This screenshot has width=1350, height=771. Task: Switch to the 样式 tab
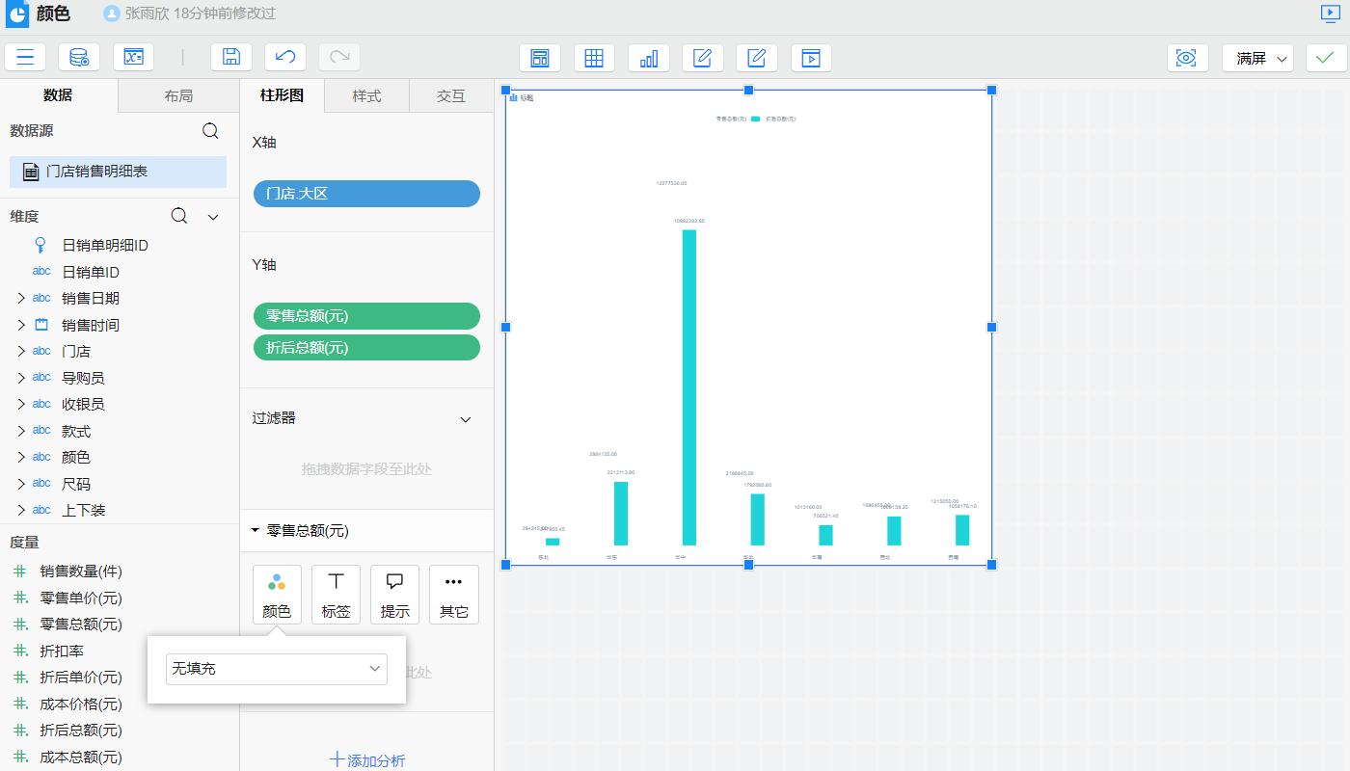[x=366, y=96]
